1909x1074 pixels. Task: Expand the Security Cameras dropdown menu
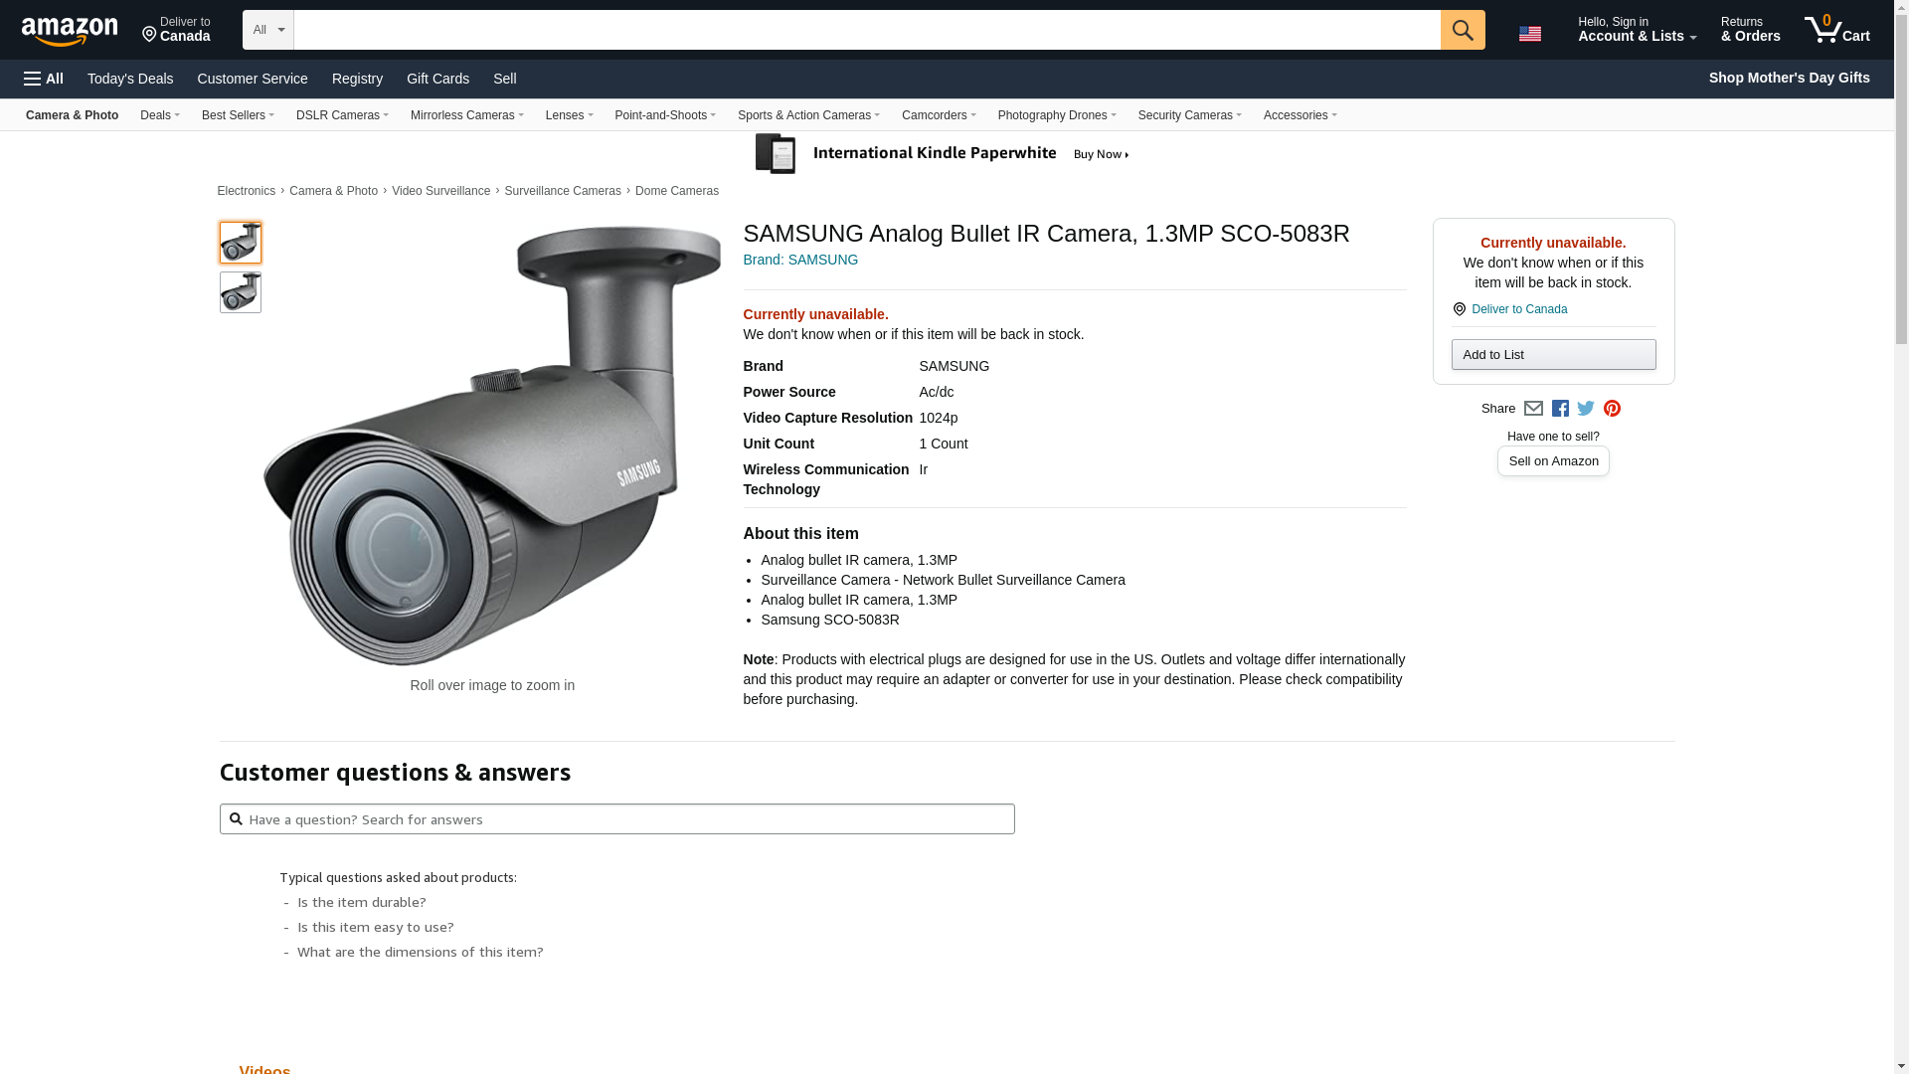click(x=1189, y=115)
